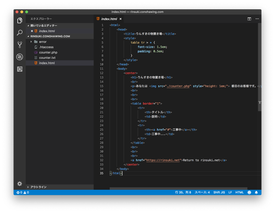Click the ./counter.php link in code

[178, 86]
